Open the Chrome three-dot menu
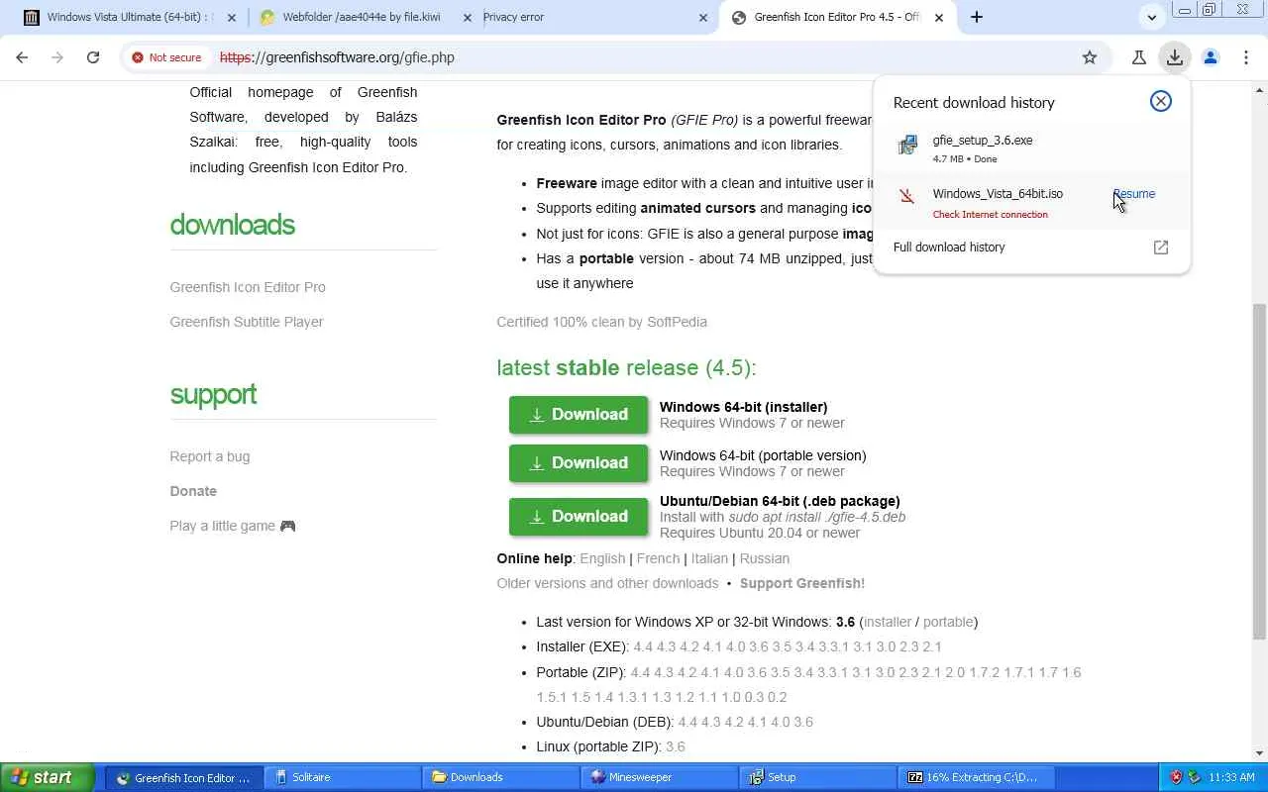The image size is (1268, 792). tap(1246, 57)
